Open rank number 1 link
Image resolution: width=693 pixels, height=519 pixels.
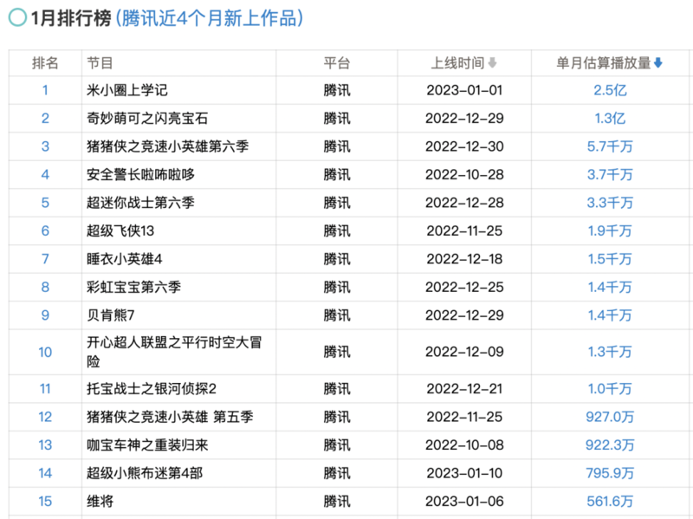click(x=45, y=90)
